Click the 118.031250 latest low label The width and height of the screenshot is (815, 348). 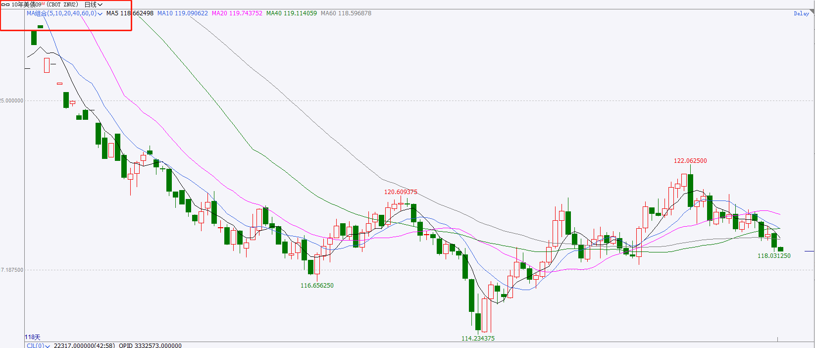pyautogui.click(x=774, y=256)
